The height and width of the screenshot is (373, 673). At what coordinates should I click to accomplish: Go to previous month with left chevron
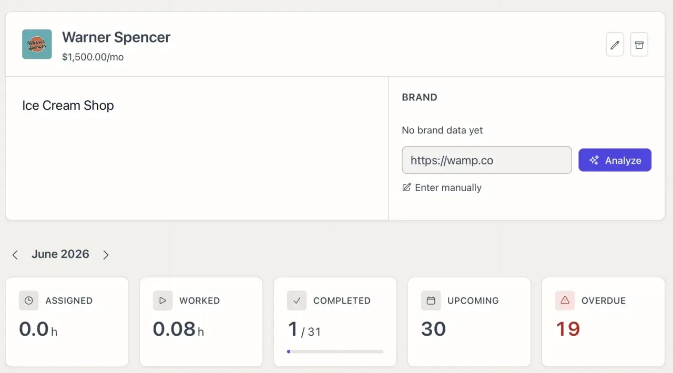(15, 255)
